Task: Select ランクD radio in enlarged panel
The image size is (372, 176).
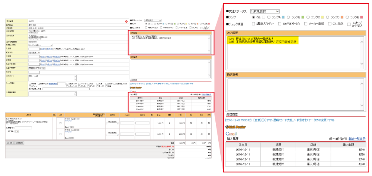Action: pos(328,17)
